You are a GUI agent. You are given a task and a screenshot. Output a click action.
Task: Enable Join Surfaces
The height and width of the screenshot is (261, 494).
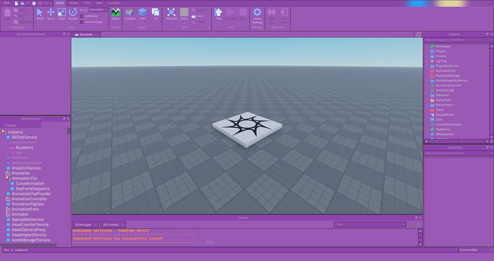click(x=82, y=22)
